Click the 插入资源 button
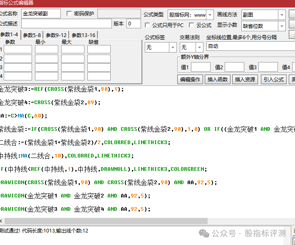 245,79
